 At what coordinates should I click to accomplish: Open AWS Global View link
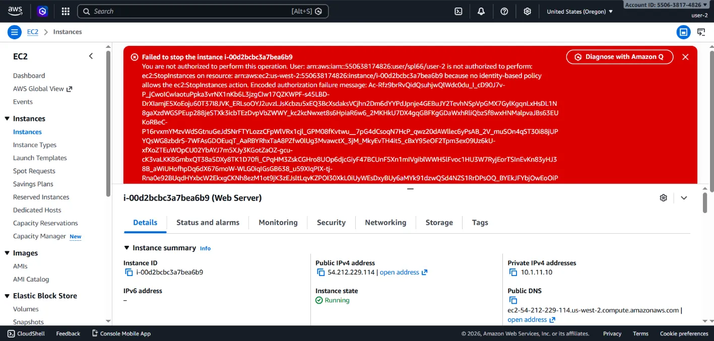43,89
